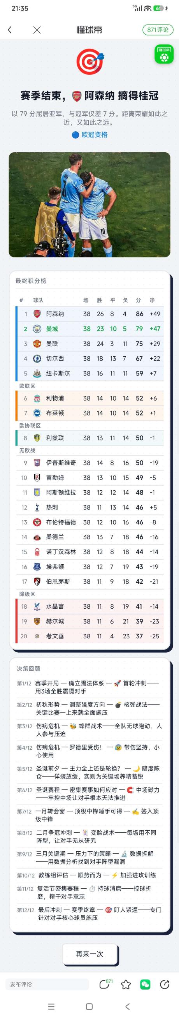Open decision 第1/12 赛季开局 entry
The height and width of the screenshot is (1018, 179).
click(90, 687)
